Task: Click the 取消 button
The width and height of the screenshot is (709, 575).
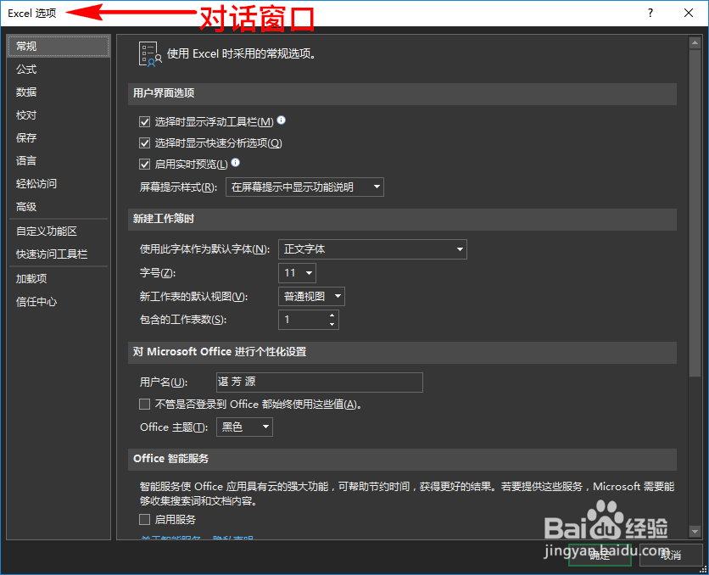Action: click(671, 555)
